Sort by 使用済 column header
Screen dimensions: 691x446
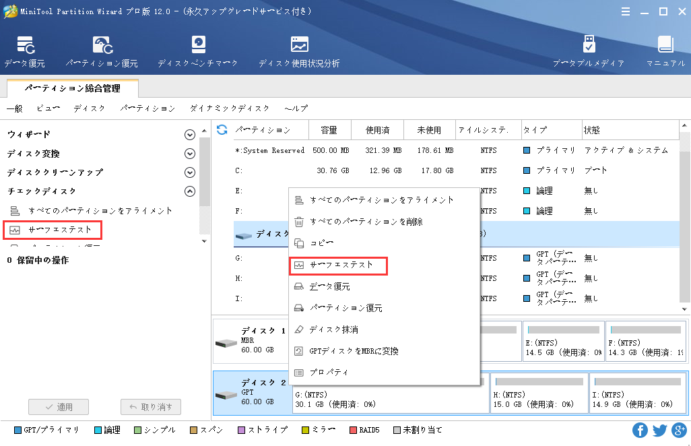[x=377, y=130]
